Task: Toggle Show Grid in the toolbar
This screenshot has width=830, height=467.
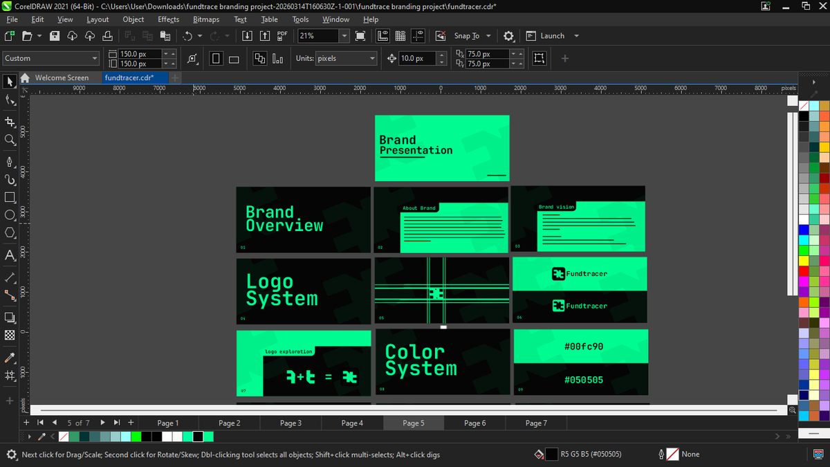Action: pyautogui.click(x=400, y=36)
